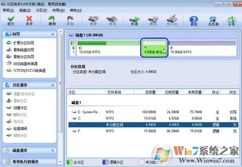Open the 教程 tutorial help icon
This screenshot has width=242, height=167.
pos(194,21)
